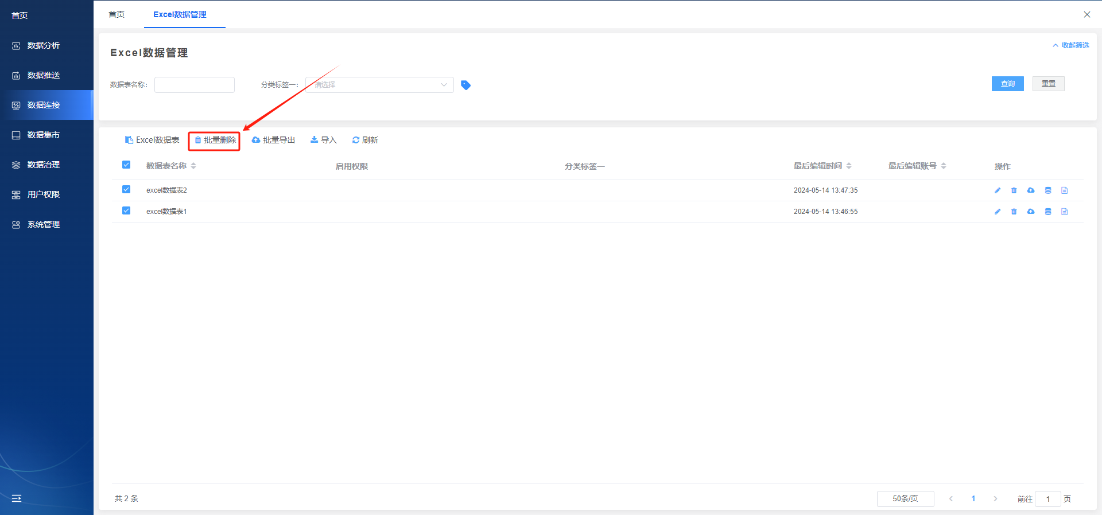Click document icon for excel数据表2
This screenshot has width=1102, height=515.
coord(1065,190)
